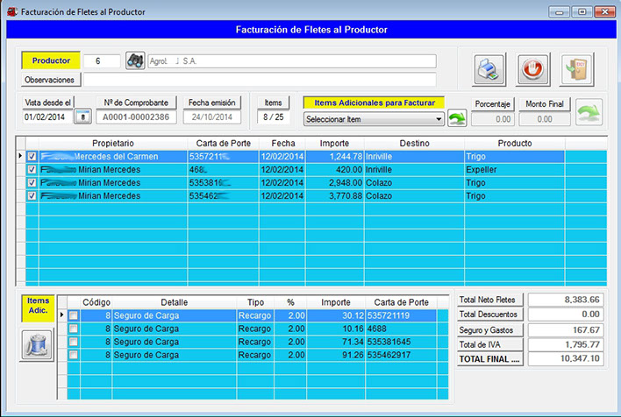Click the Productor yellow label button
This screenshot has height=417, width=621.
coord(51,60)
